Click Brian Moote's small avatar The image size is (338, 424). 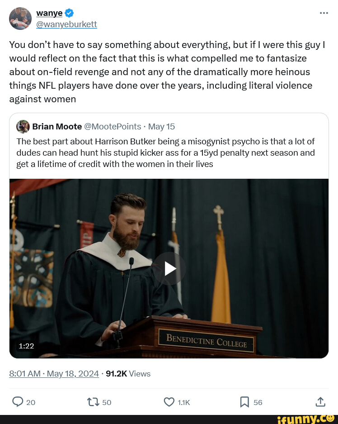pyautogui.click(x=23, y=126)
